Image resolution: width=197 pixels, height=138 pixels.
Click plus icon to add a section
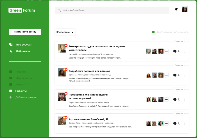point(10,97)
